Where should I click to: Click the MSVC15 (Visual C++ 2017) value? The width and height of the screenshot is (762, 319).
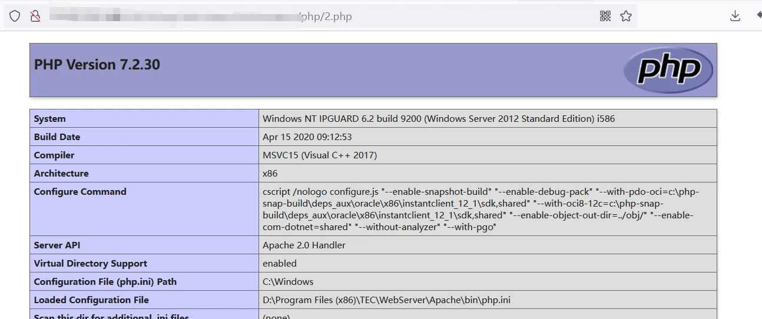click(x=320, y=155)
